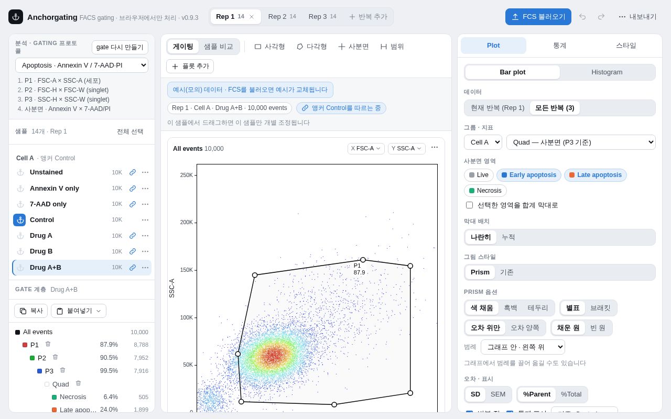Image resolution: width=671 pixels, height=419 pixels.
Task: Switch the percentage basis to %Total
Action: tap(571, 394)
